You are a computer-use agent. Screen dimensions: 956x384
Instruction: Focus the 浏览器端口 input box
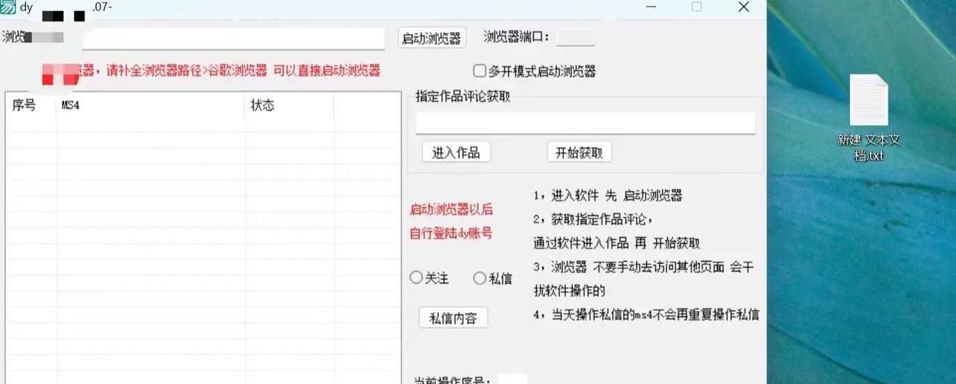click(x=576, y=38)
